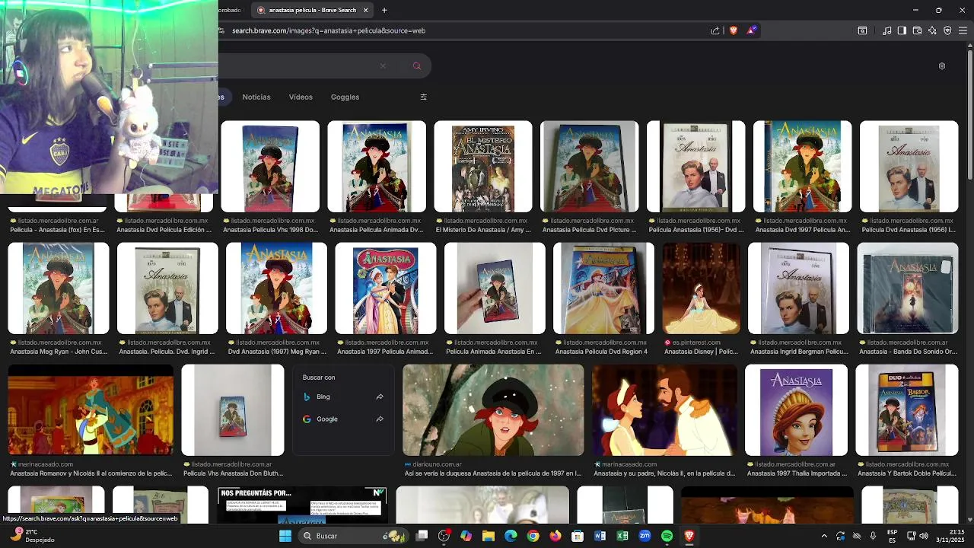
Task: Open Word from taskbar
Action: click(600, 536)
